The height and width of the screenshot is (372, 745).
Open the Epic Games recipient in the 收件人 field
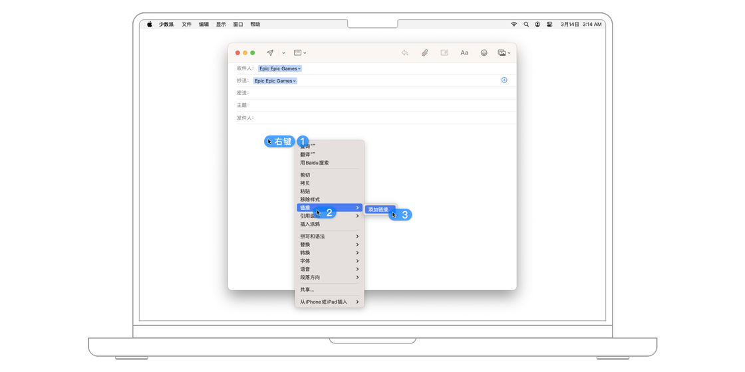coord(280,68)
